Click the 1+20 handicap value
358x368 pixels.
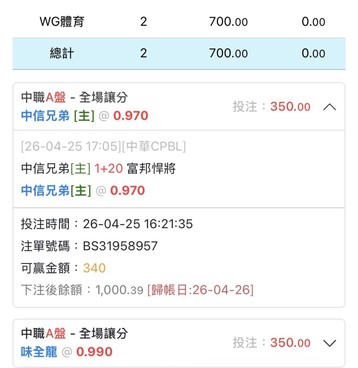tap(108, 169)
